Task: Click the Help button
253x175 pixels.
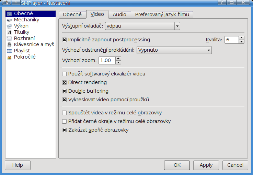Action: tap(18, 165)
